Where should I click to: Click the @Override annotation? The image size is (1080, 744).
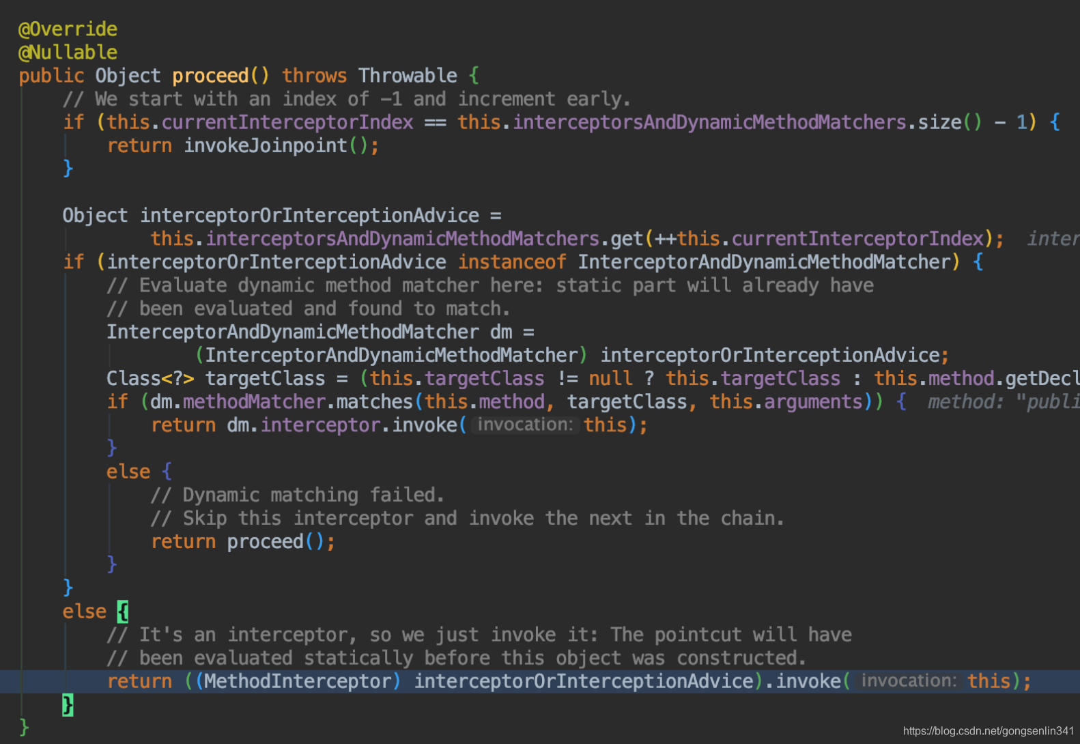[x=68, y=29]
